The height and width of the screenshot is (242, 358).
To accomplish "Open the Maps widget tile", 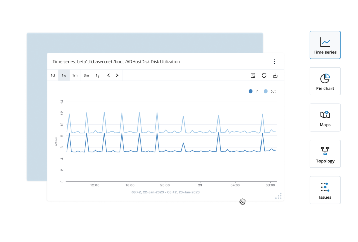I will (x=325, y=117).
